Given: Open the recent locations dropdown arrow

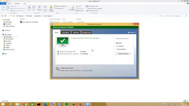Looking at the screenshot, I should point(8,16).
